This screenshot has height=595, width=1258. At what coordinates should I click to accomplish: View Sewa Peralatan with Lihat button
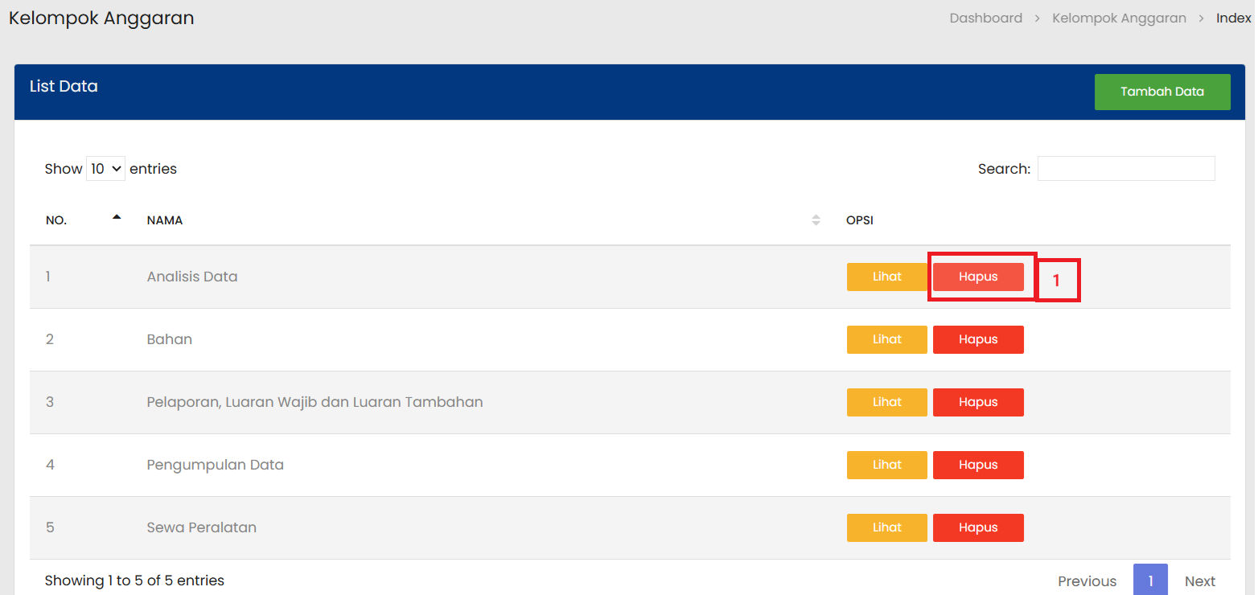(886, 527)
